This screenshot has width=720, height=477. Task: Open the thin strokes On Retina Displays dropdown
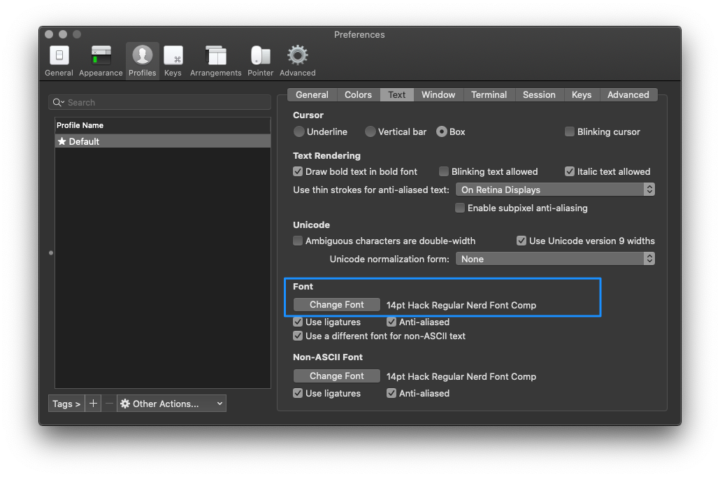(555, 190)
